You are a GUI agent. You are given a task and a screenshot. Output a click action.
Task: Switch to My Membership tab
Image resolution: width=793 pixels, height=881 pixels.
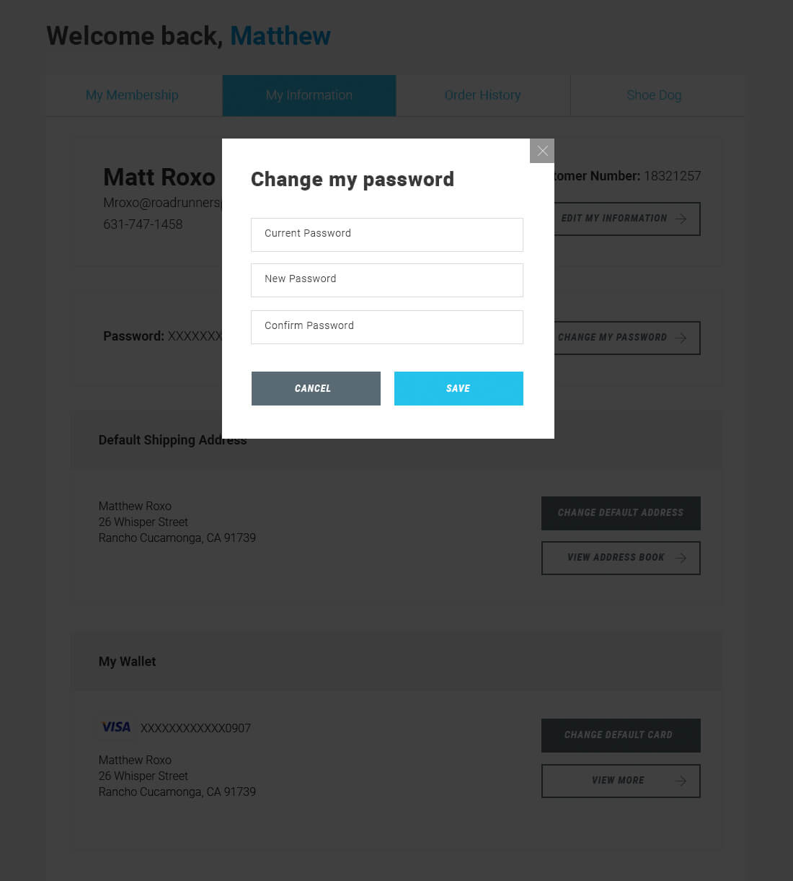[x=132, y=95]
